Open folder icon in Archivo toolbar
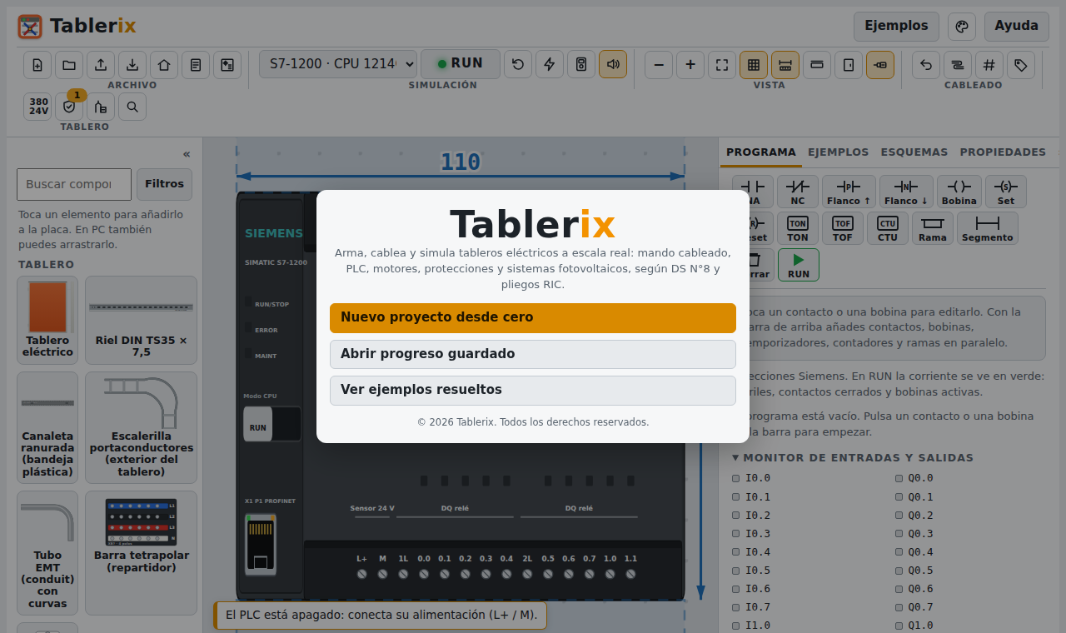The image size is (1066, 633). (x=69, y=64)
